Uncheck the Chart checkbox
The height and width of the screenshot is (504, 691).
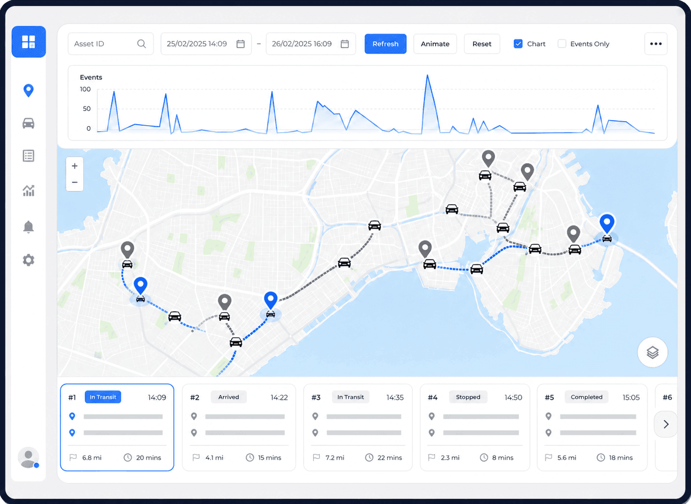pyautogui.click(x=518, y=44)
